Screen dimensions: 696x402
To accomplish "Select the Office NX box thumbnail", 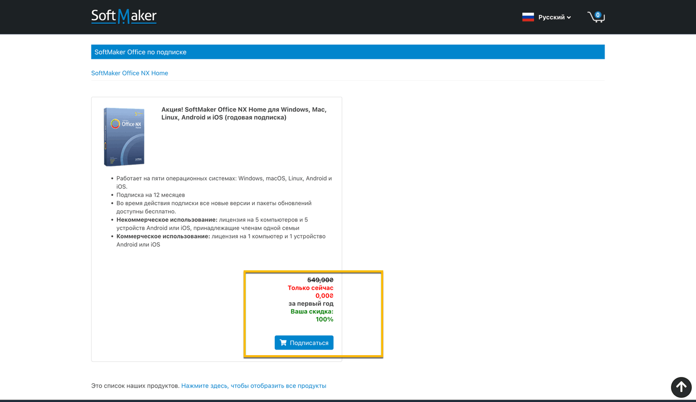I will click(x=124, y=136).
